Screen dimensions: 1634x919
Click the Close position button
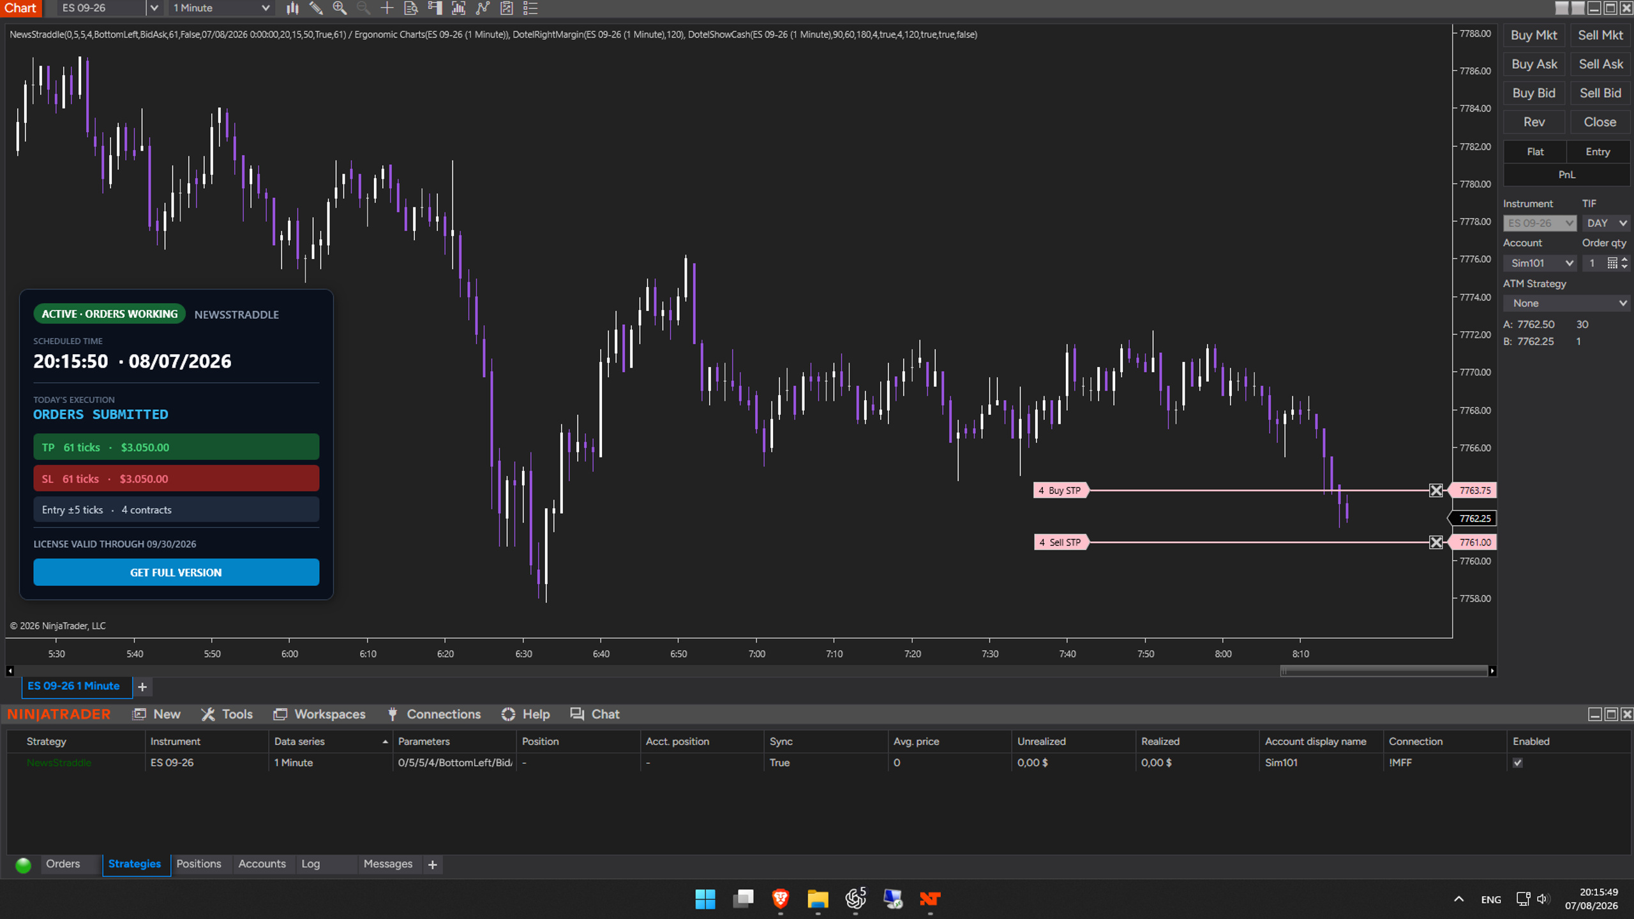tap(1600, 122)
